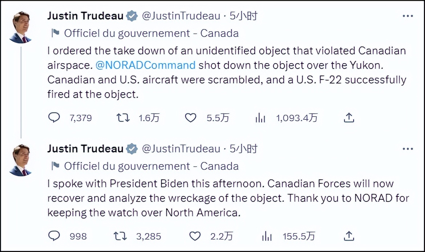Viewport: 425px width, 252px height.
Task: Open more options on the first tweet
Action: [x=408, y=16]
